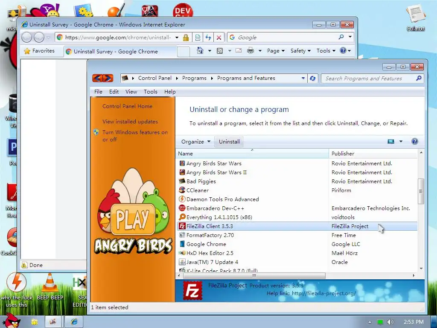Click the change view icon
Viewport: 437px width, 328px height.
click(391, 141)
